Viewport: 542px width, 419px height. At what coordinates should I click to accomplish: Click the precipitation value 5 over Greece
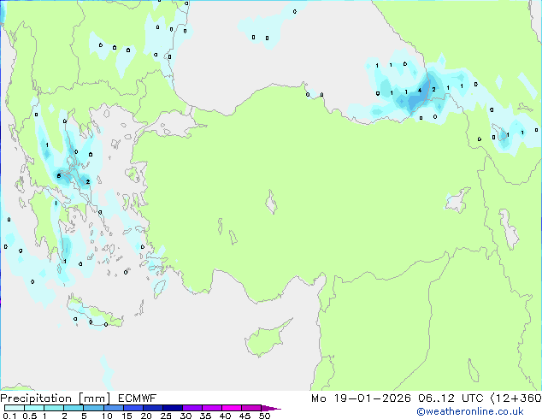pos(59,176)
